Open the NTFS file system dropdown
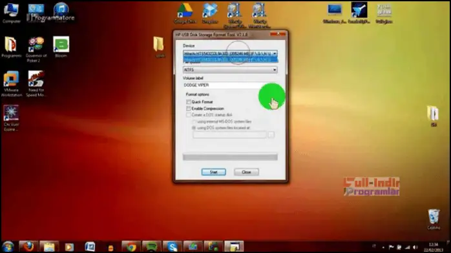 [230, 70]
